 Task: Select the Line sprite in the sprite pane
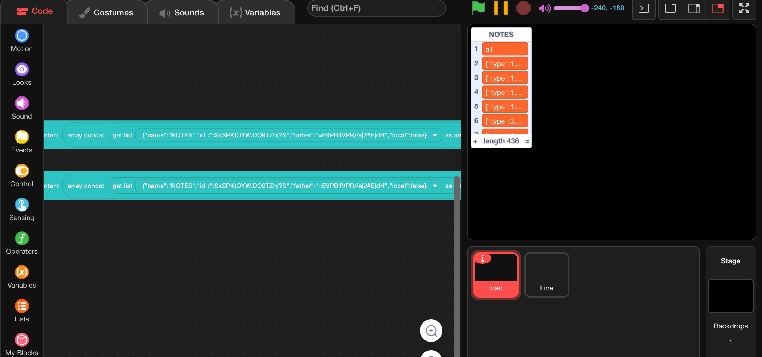[546, 275]
